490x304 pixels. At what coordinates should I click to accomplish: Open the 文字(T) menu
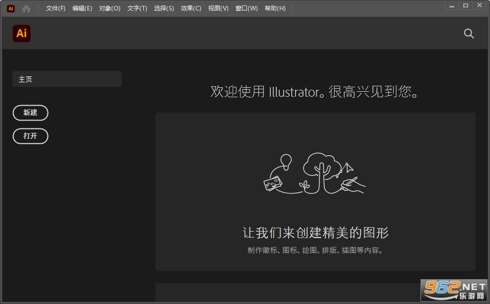coord(137,8)
